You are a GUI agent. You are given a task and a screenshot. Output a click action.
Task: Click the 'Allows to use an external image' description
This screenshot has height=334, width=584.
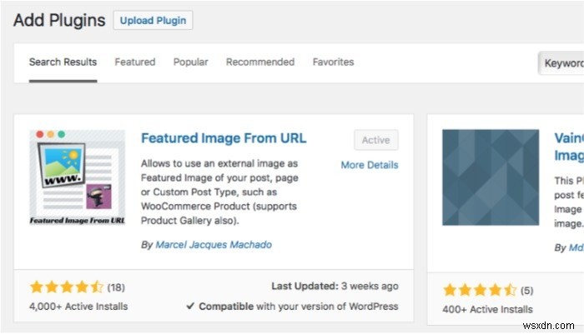click(x=219, y=192)
